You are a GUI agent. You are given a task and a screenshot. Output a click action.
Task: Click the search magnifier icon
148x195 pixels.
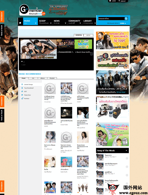[x=126, y=19]
